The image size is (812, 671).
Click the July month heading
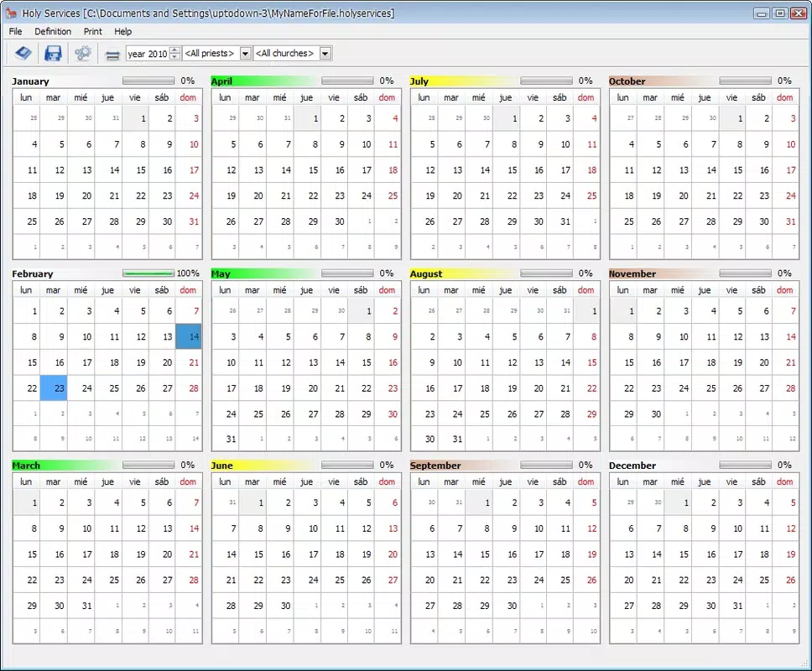tap(419, 81)
